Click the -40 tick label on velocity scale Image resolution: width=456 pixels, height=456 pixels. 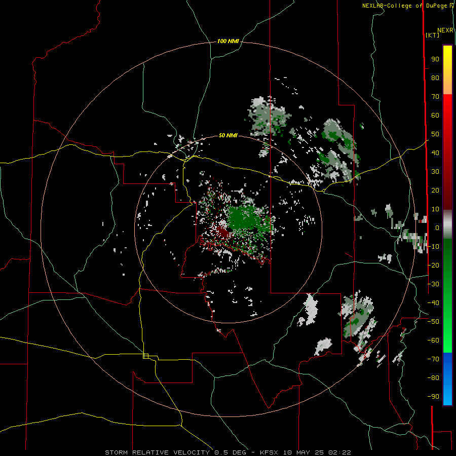(433, 303)
